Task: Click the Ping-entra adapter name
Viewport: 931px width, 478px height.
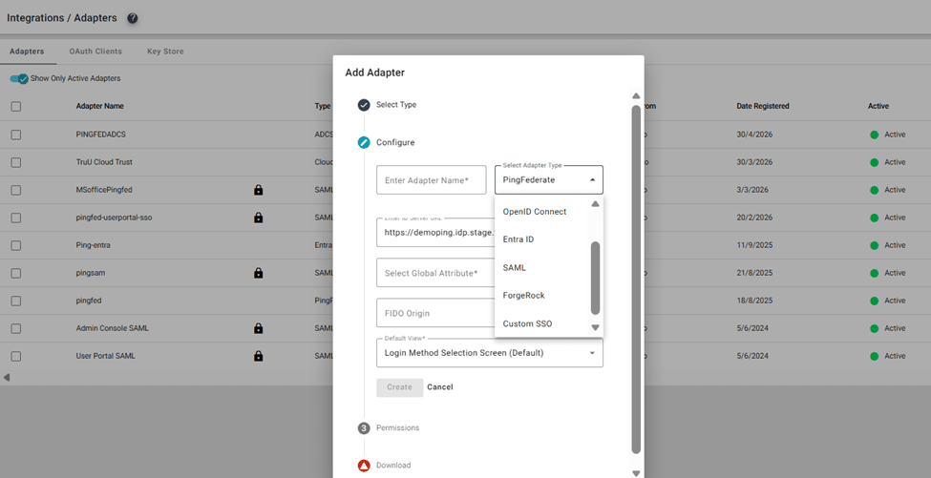Action: pos(94,245)
